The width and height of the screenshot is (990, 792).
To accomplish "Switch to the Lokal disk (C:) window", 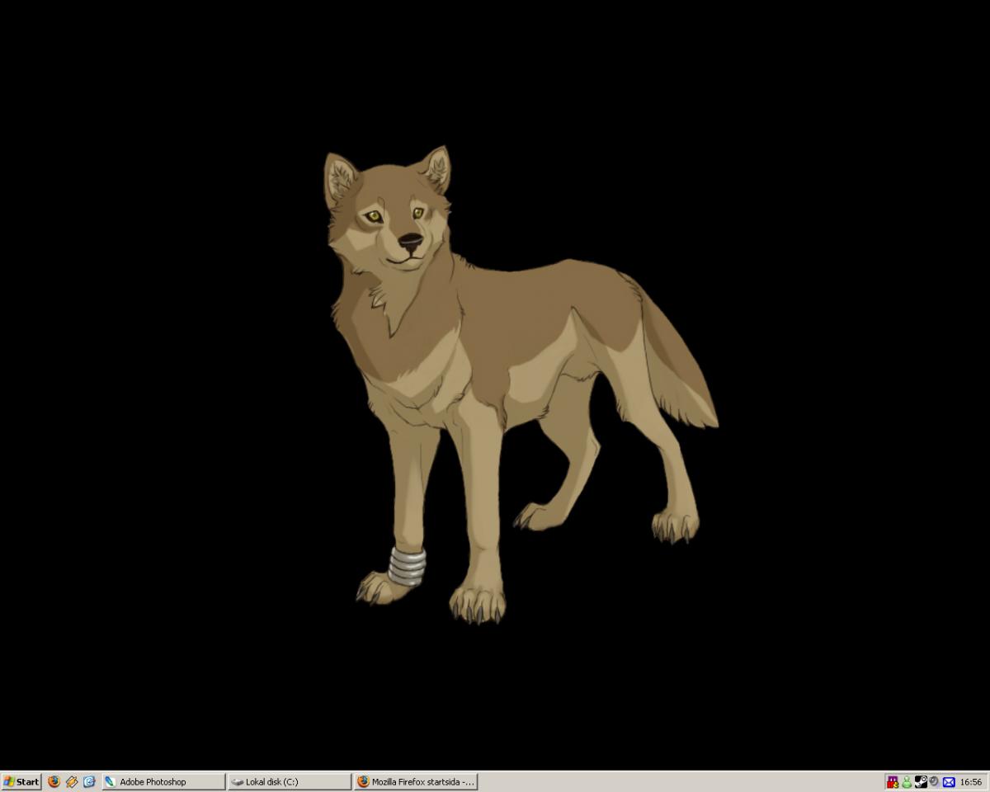I will click(x=290, y=781).
